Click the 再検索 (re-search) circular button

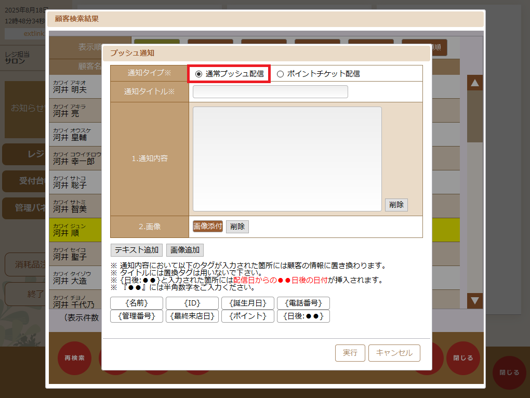tap(74, 358)
